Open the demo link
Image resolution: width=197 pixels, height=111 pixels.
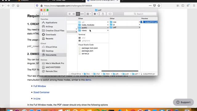88,80
